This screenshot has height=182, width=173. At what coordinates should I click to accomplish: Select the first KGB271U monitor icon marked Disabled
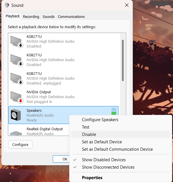tap(17, 42)
